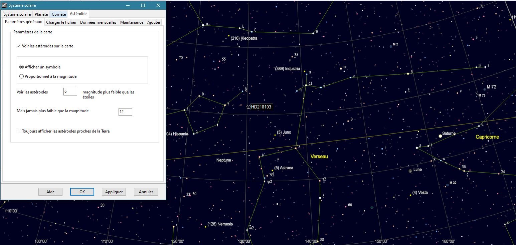
Task: Click the Hispania asteroid label
Action: 177,134
